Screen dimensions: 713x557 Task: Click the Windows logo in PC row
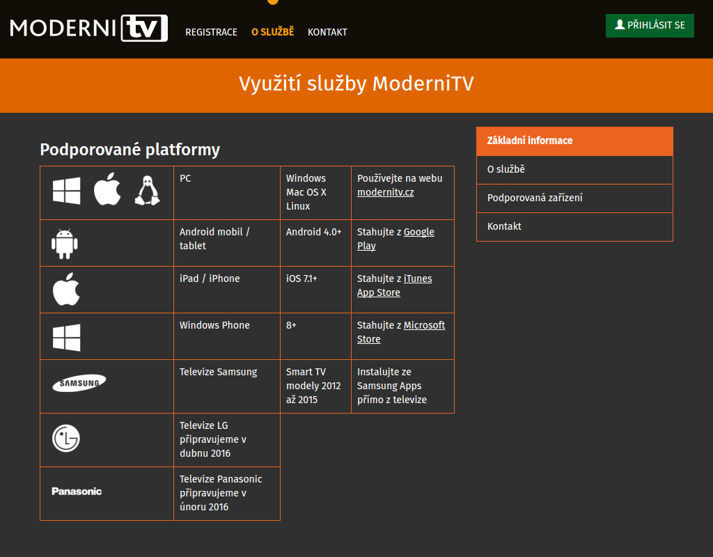(x=67, y=190)
